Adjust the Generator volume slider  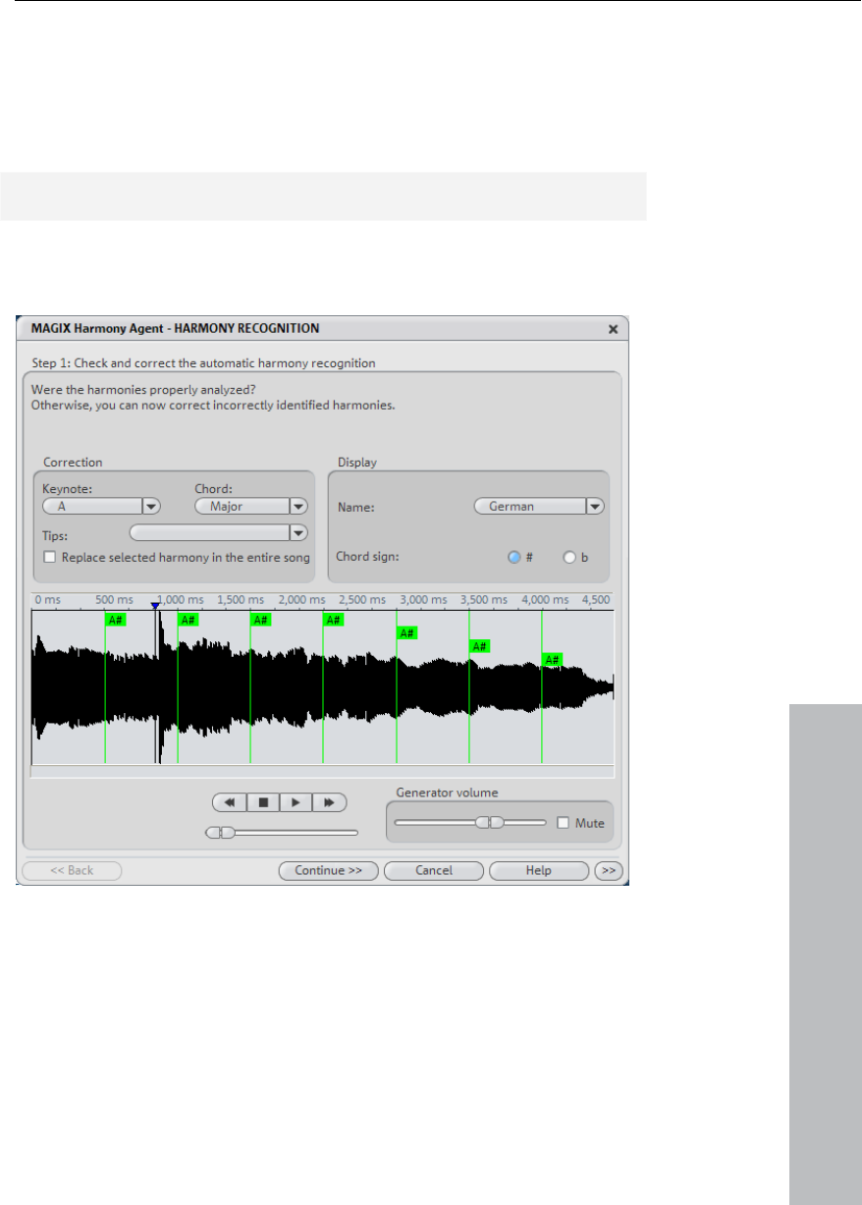click(x=490, y=822)
